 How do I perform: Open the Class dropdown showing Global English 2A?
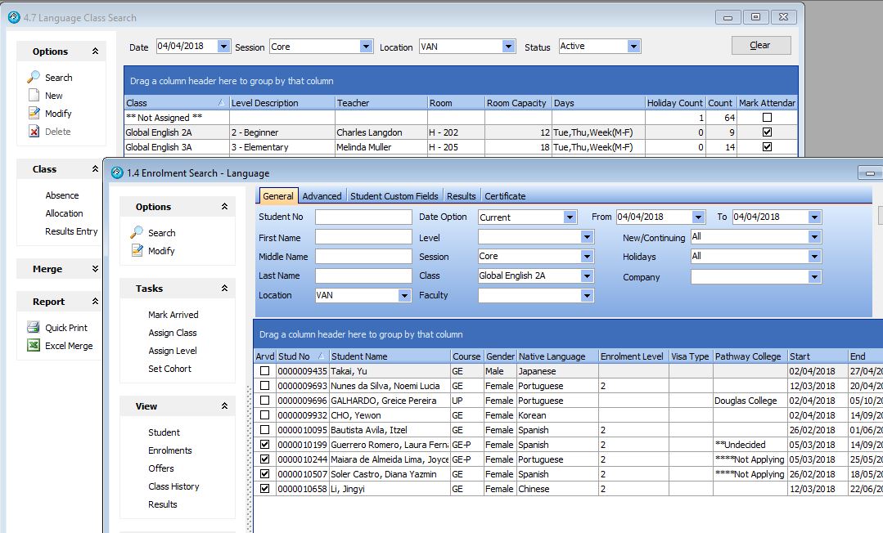coord(587,276)
